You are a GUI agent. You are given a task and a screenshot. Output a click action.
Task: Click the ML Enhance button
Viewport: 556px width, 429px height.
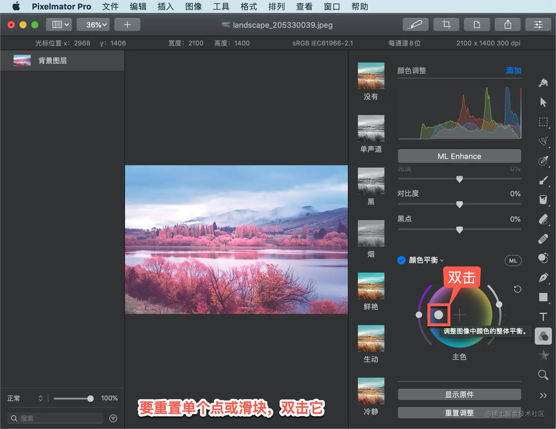(x=459, y=156)
